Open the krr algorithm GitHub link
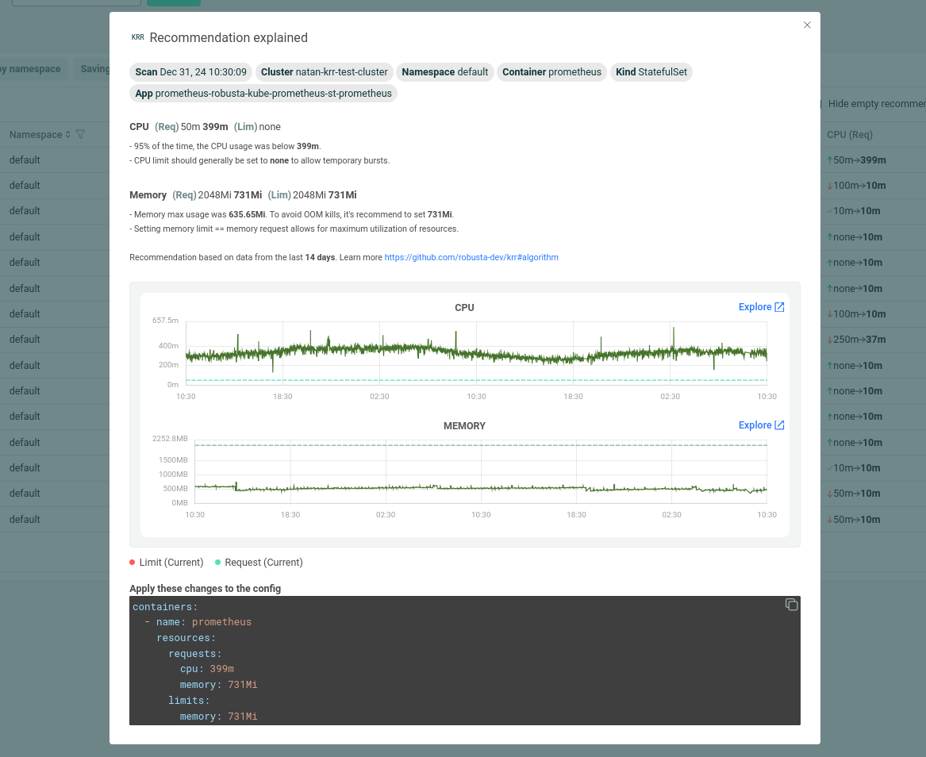 pyautogui.click(x=471, y=257)
